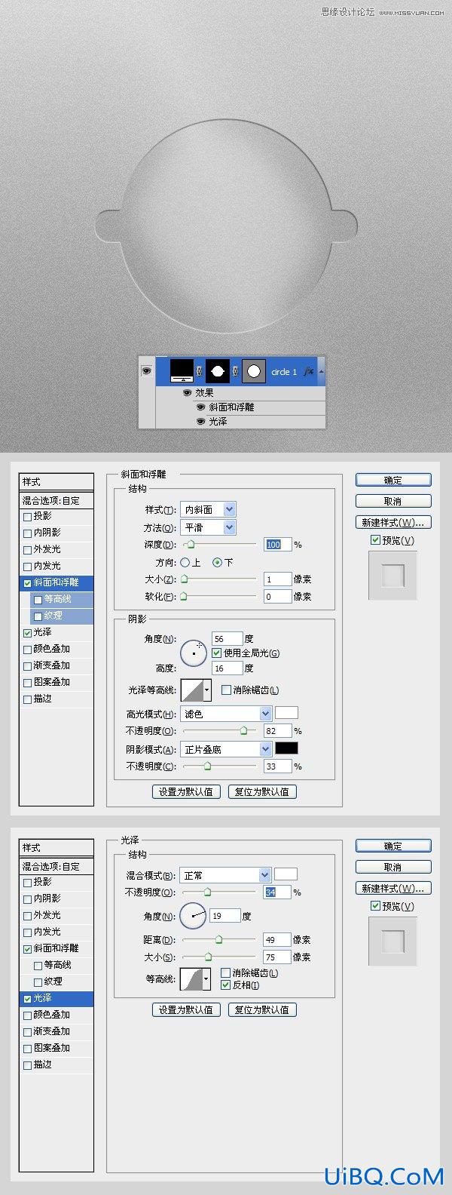
Task: Select 斜面和浮雕 in the lower dialog style list
Action: [56, 948]
